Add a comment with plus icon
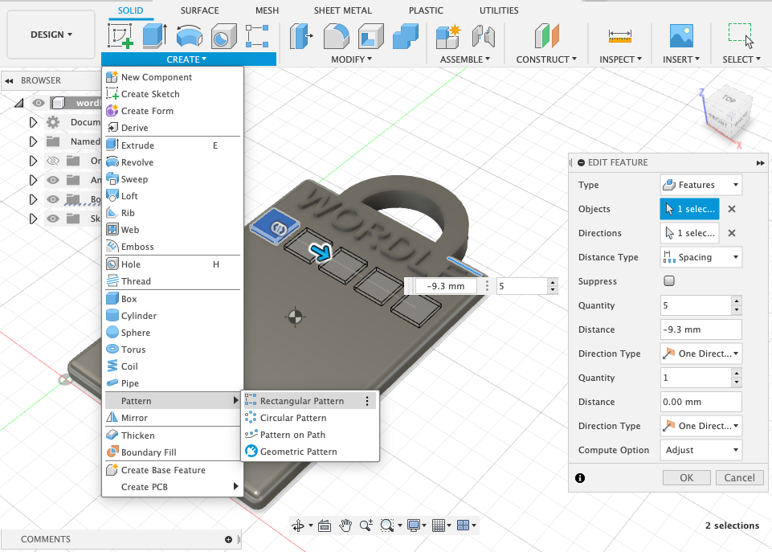 click(x=228, y=540)
